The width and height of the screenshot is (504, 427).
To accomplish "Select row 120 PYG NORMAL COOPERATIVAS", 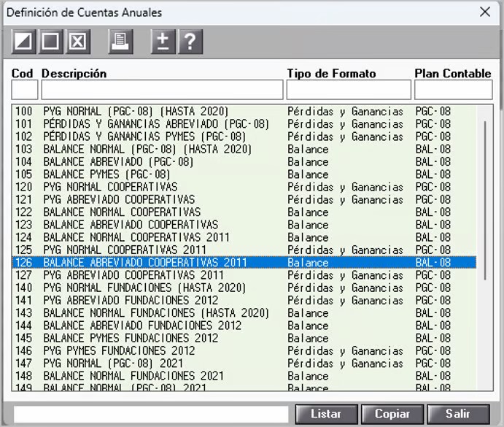I will tap(244, 187).
